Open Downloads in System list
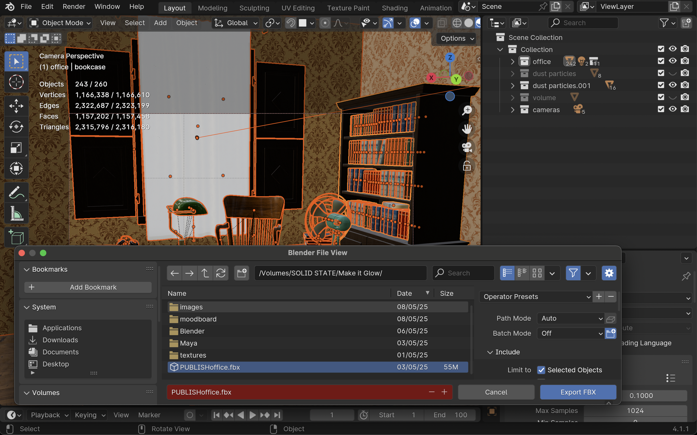The width and height of the screenshot is (697, 435). [60, 340]
